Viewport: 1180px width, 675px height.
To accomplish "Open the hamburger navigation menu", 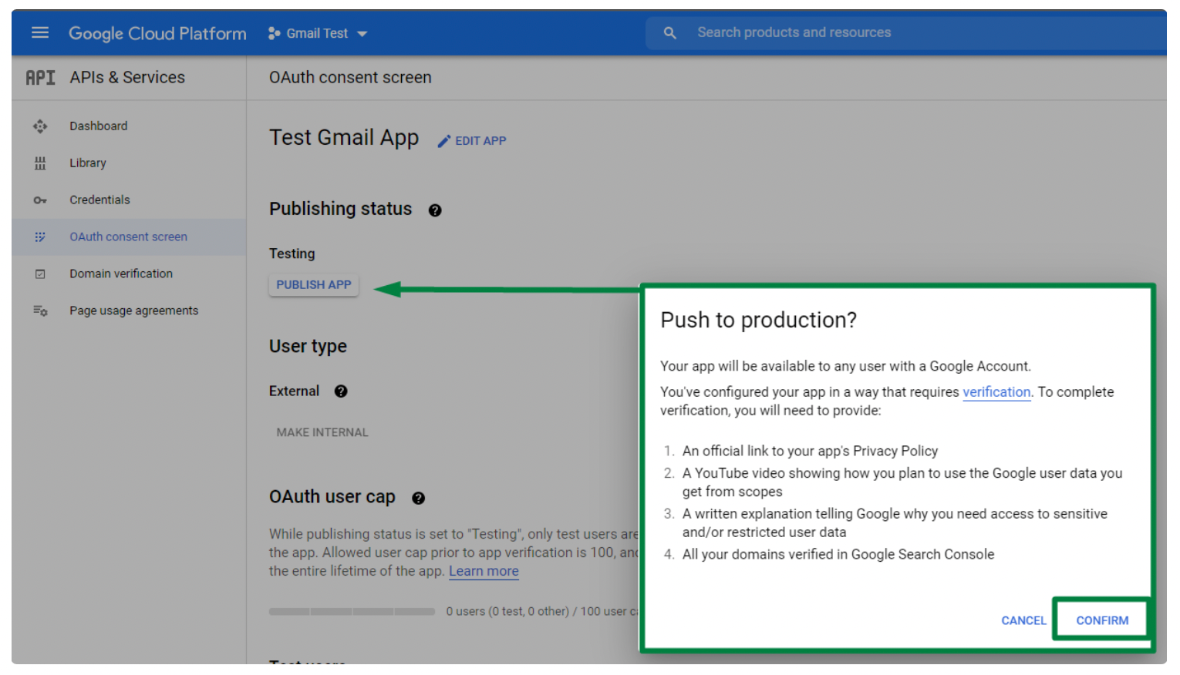I will click(40, 32).
